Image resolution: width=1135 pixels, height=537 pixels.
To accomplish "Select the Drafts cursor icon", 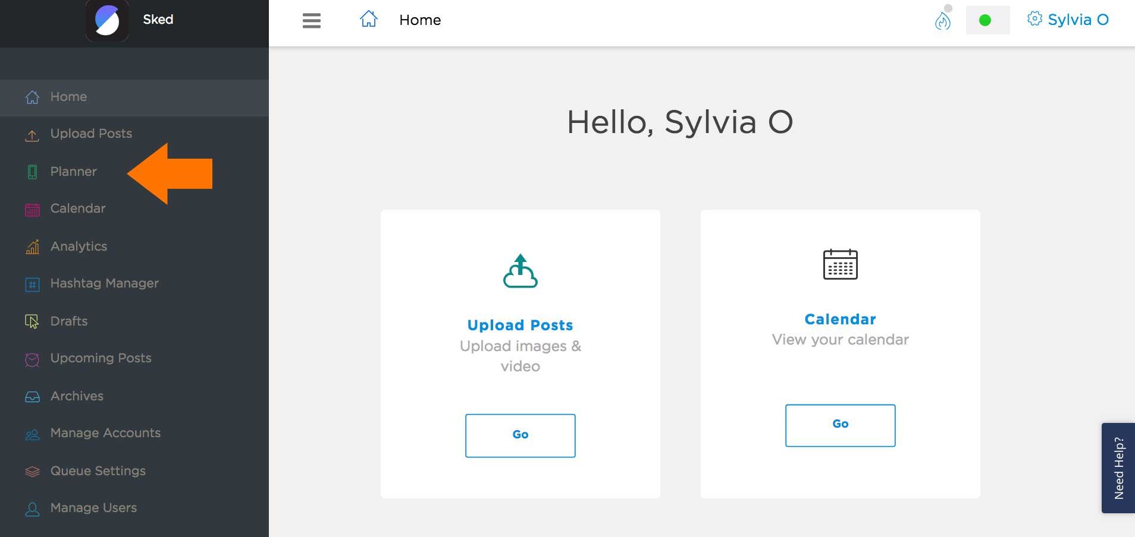I will (32, 321).
